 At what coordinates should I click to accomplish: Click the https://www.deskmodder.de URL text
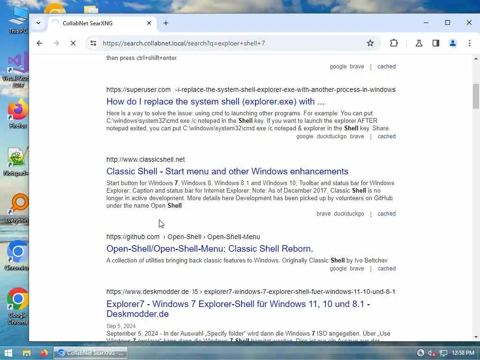point(148,292)
